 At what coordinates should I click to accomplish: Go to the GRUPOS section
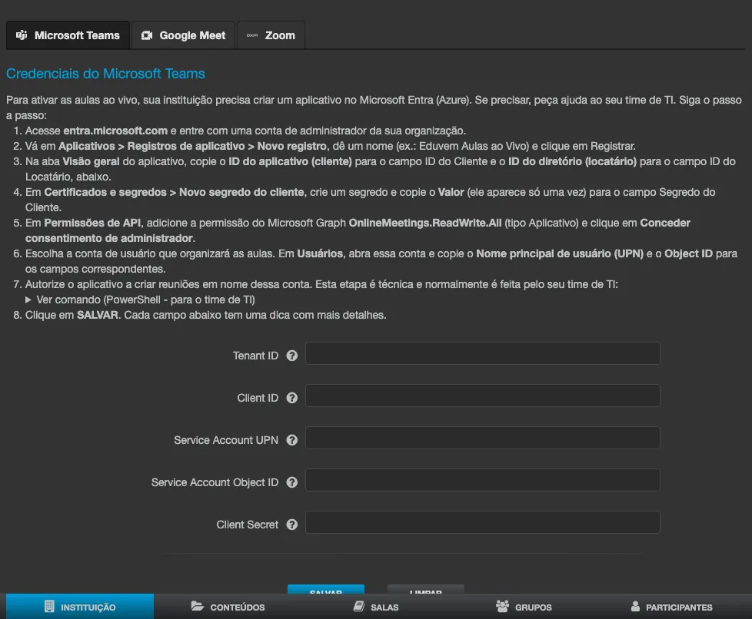click(524, 607)
